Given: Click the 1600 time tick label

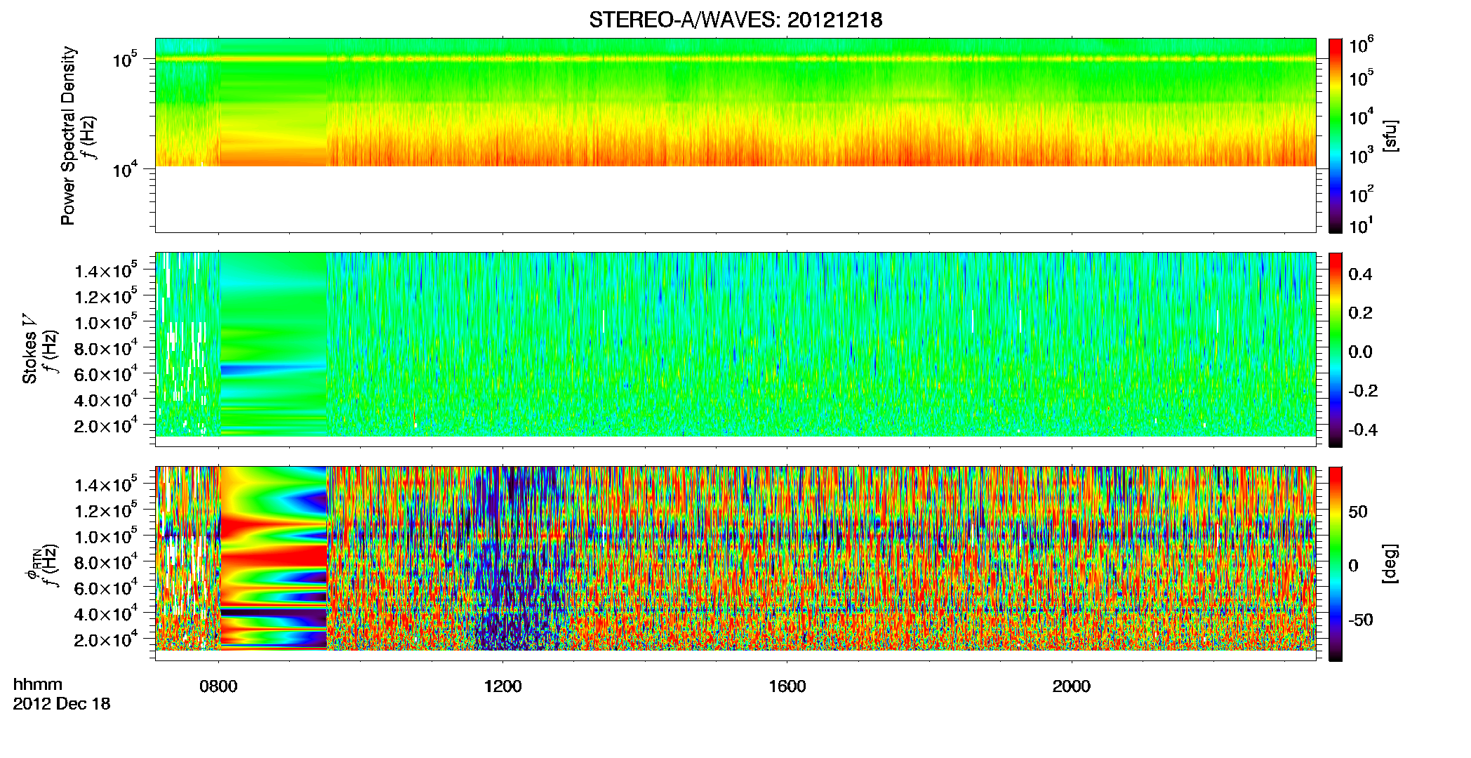Looking at the screenshot, I should click(787, 686).
